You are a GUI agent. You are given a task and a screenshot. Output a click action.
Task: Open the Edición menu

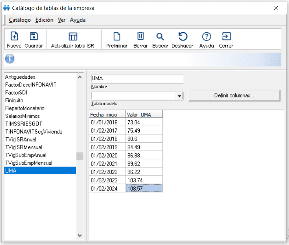coord(44,20)
